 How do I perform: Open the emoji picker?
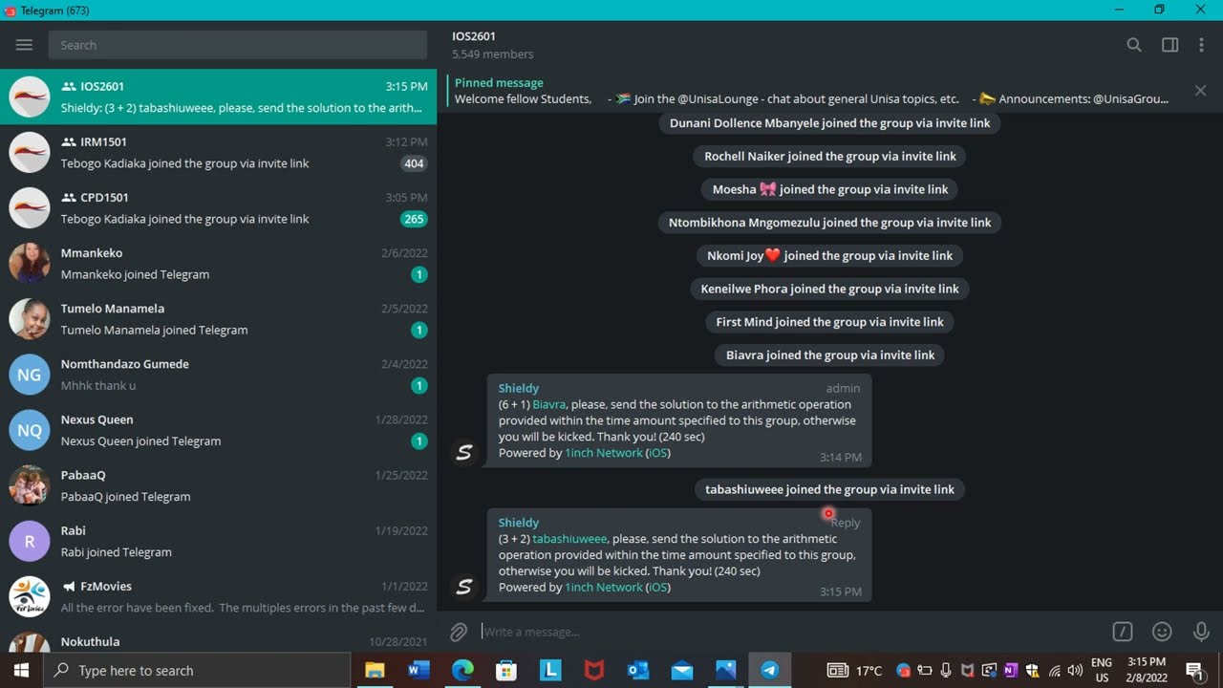point(1162,632)
